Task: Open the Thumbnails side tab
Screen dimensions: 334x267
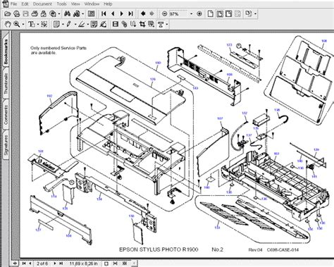Action: click(6, 84)
